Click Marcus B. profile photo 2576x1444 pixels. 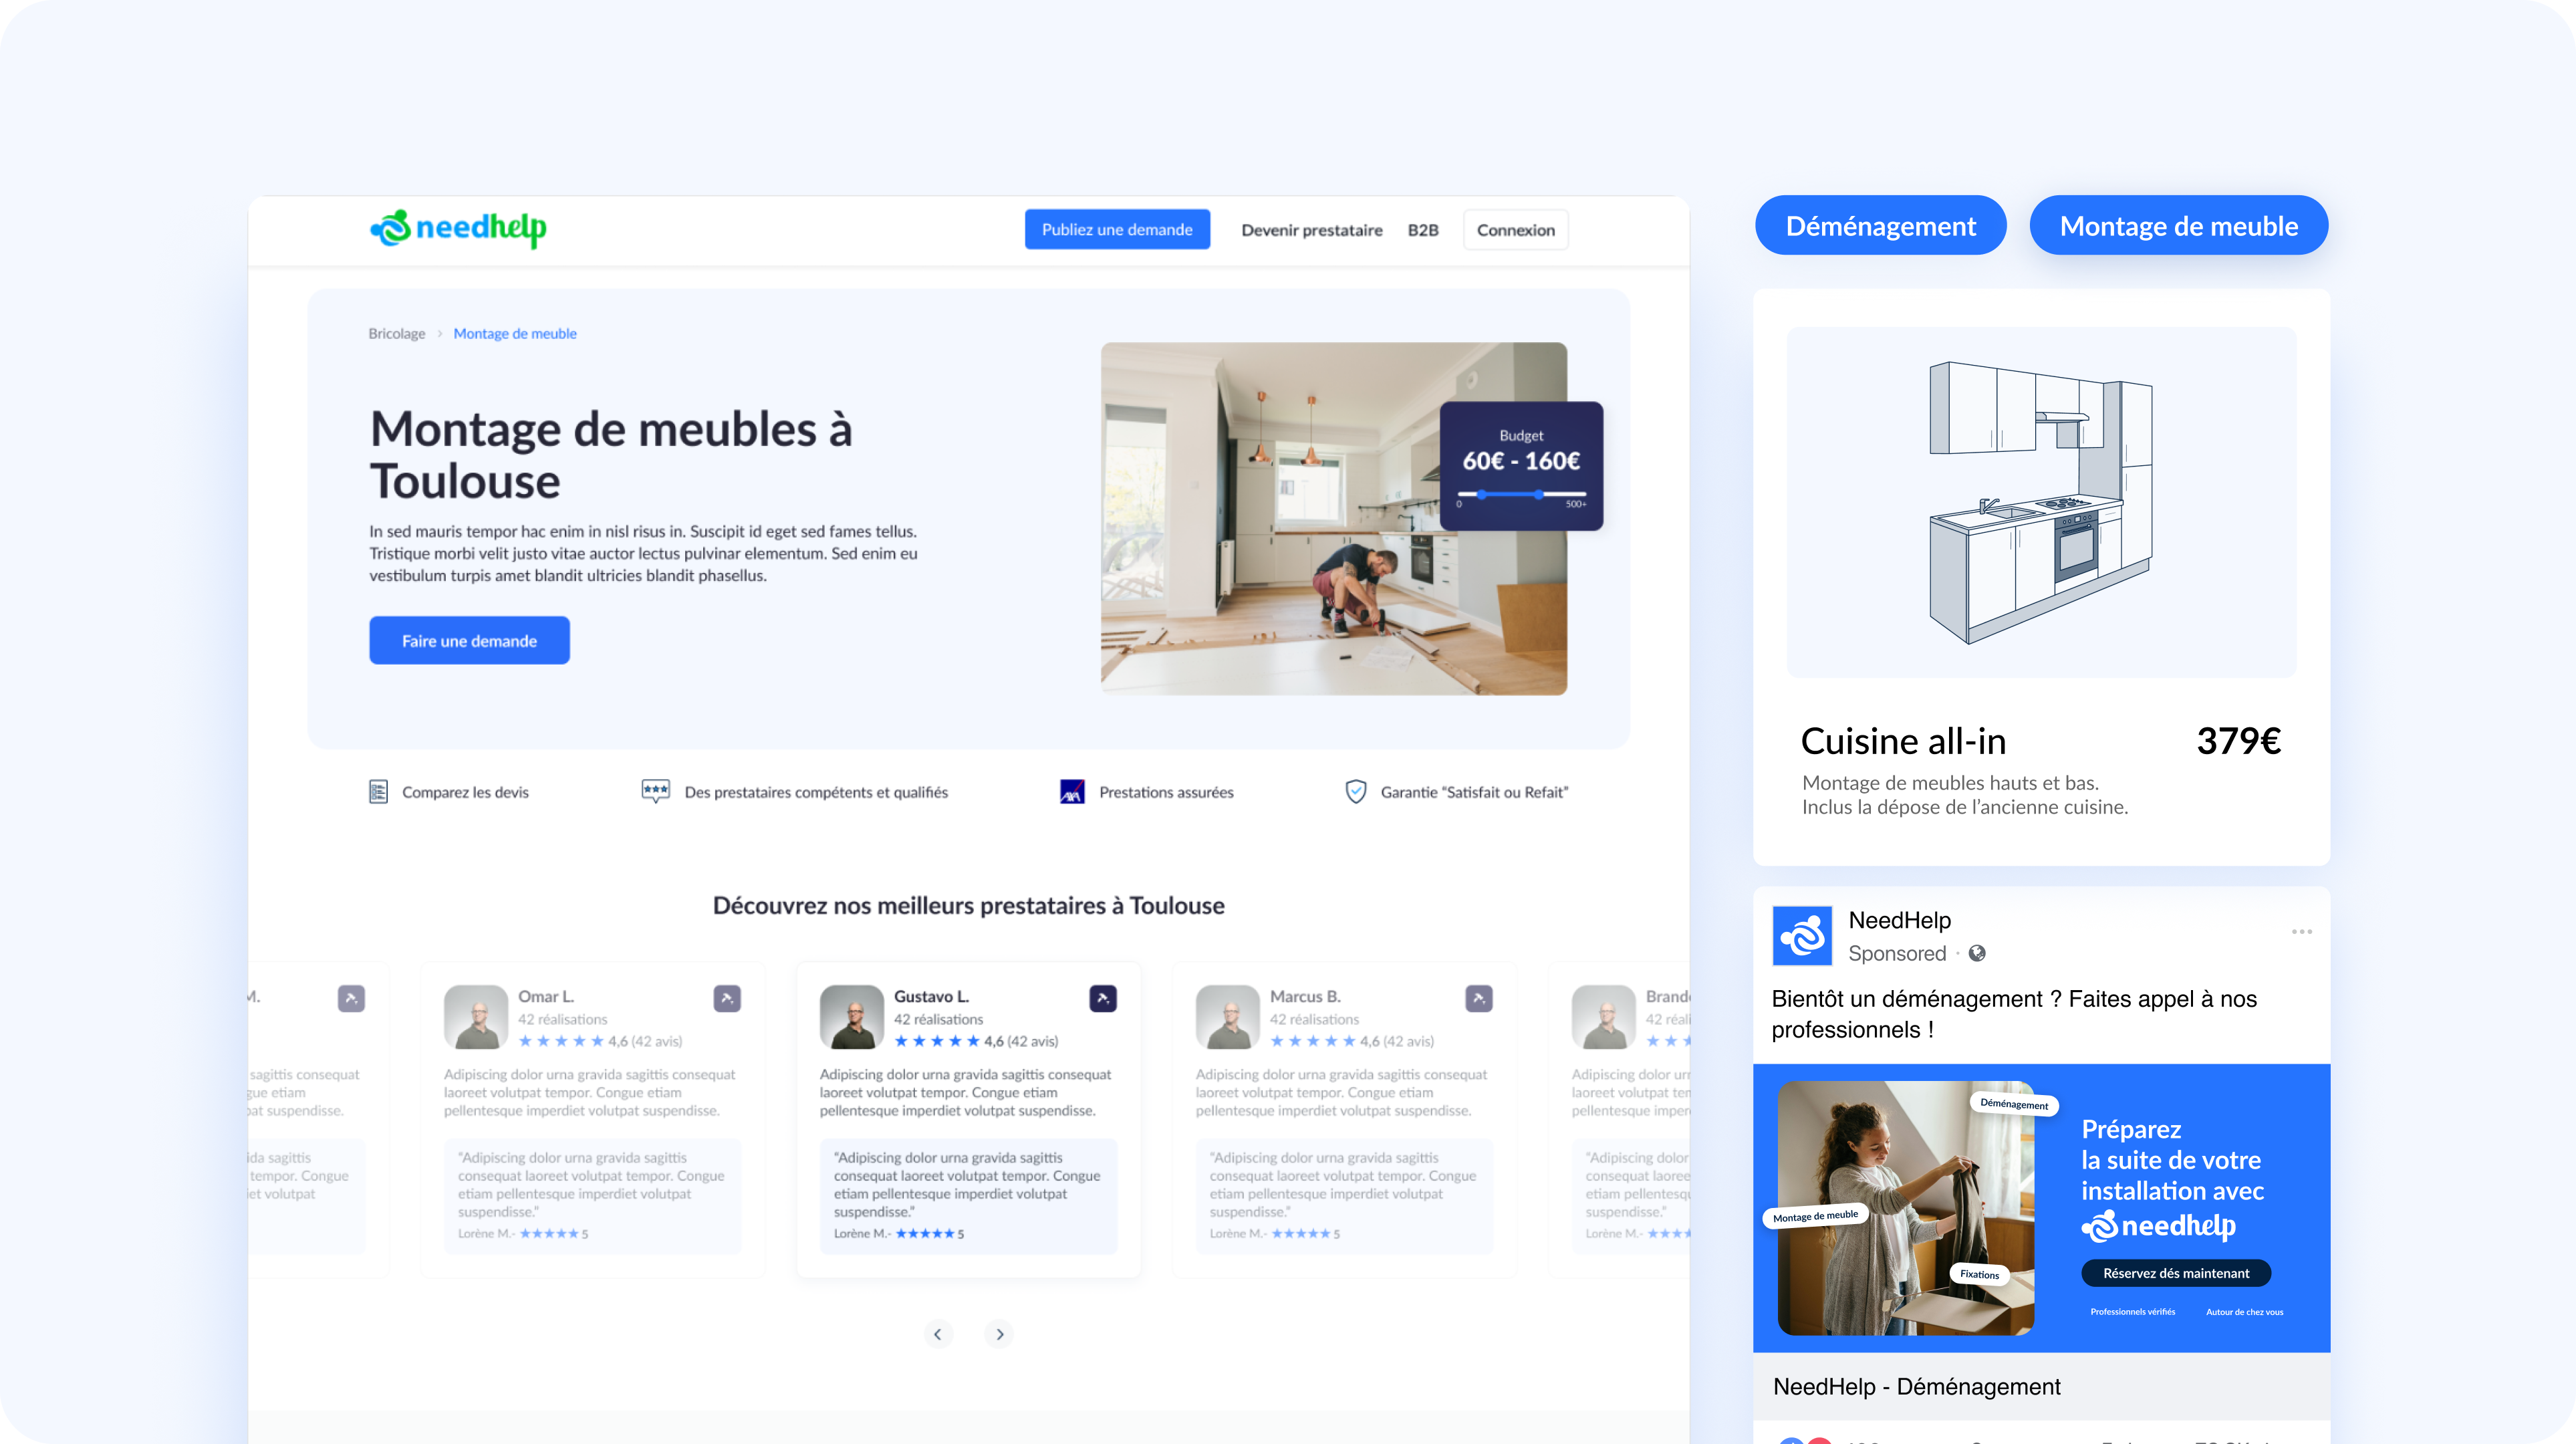[1228, 1017]
